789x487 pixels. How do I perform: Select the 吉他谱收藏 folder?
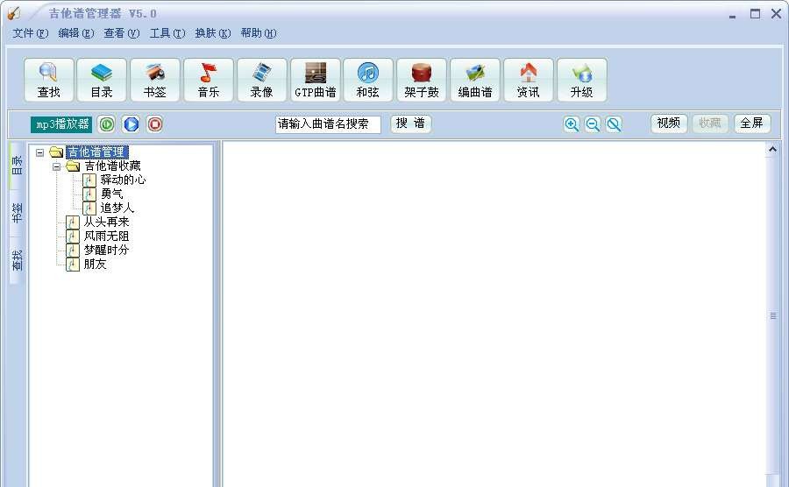[112, 166]
